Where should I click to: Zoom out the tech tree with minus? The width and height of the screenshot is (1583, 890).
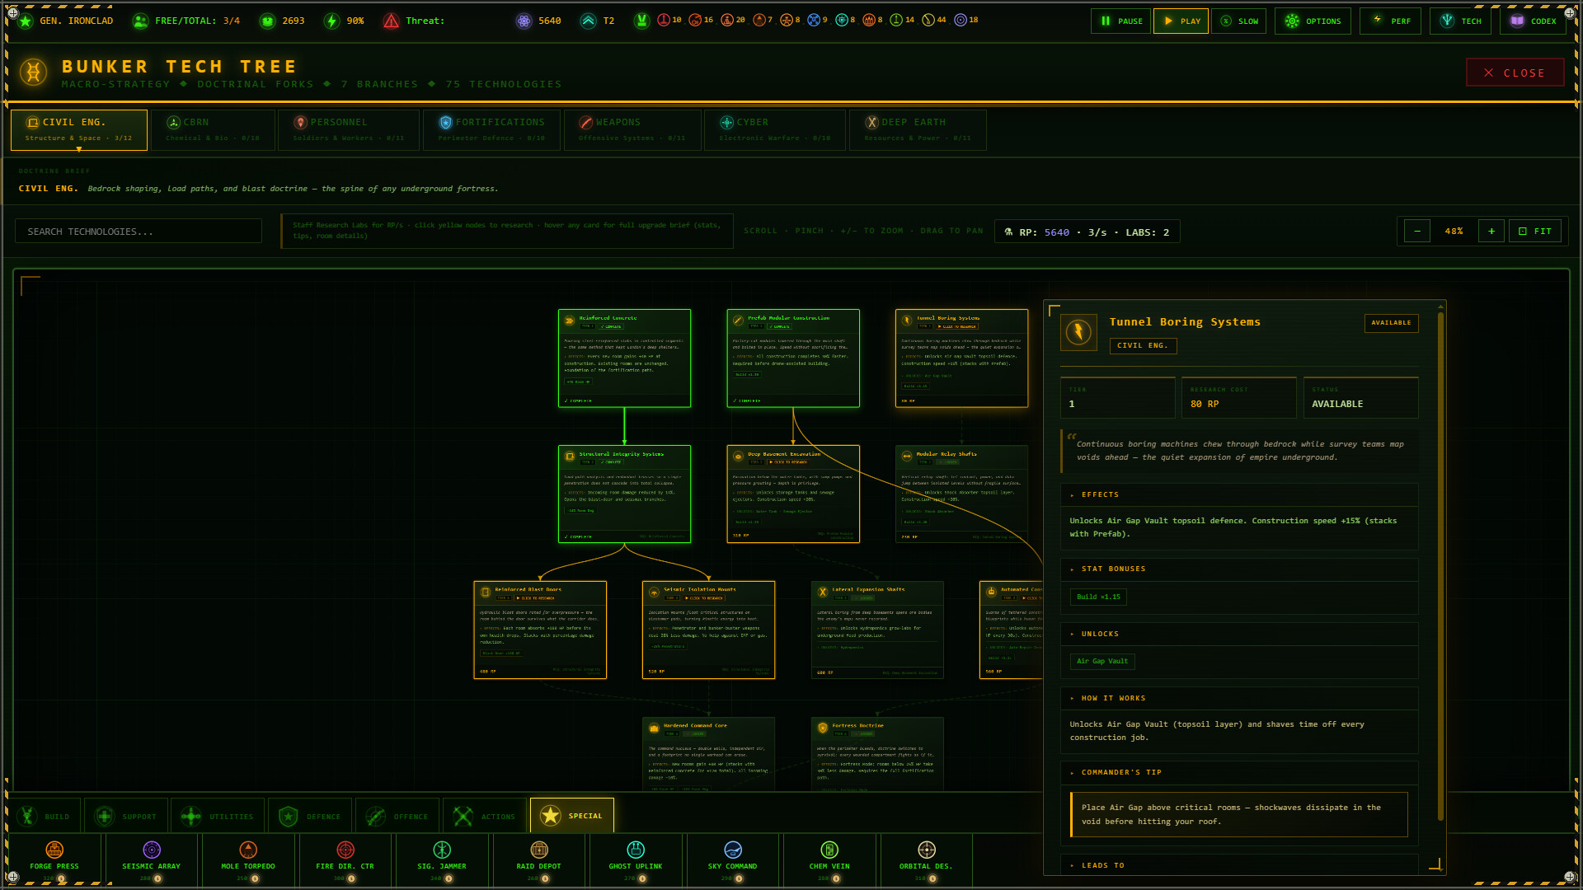[1417, 232]
